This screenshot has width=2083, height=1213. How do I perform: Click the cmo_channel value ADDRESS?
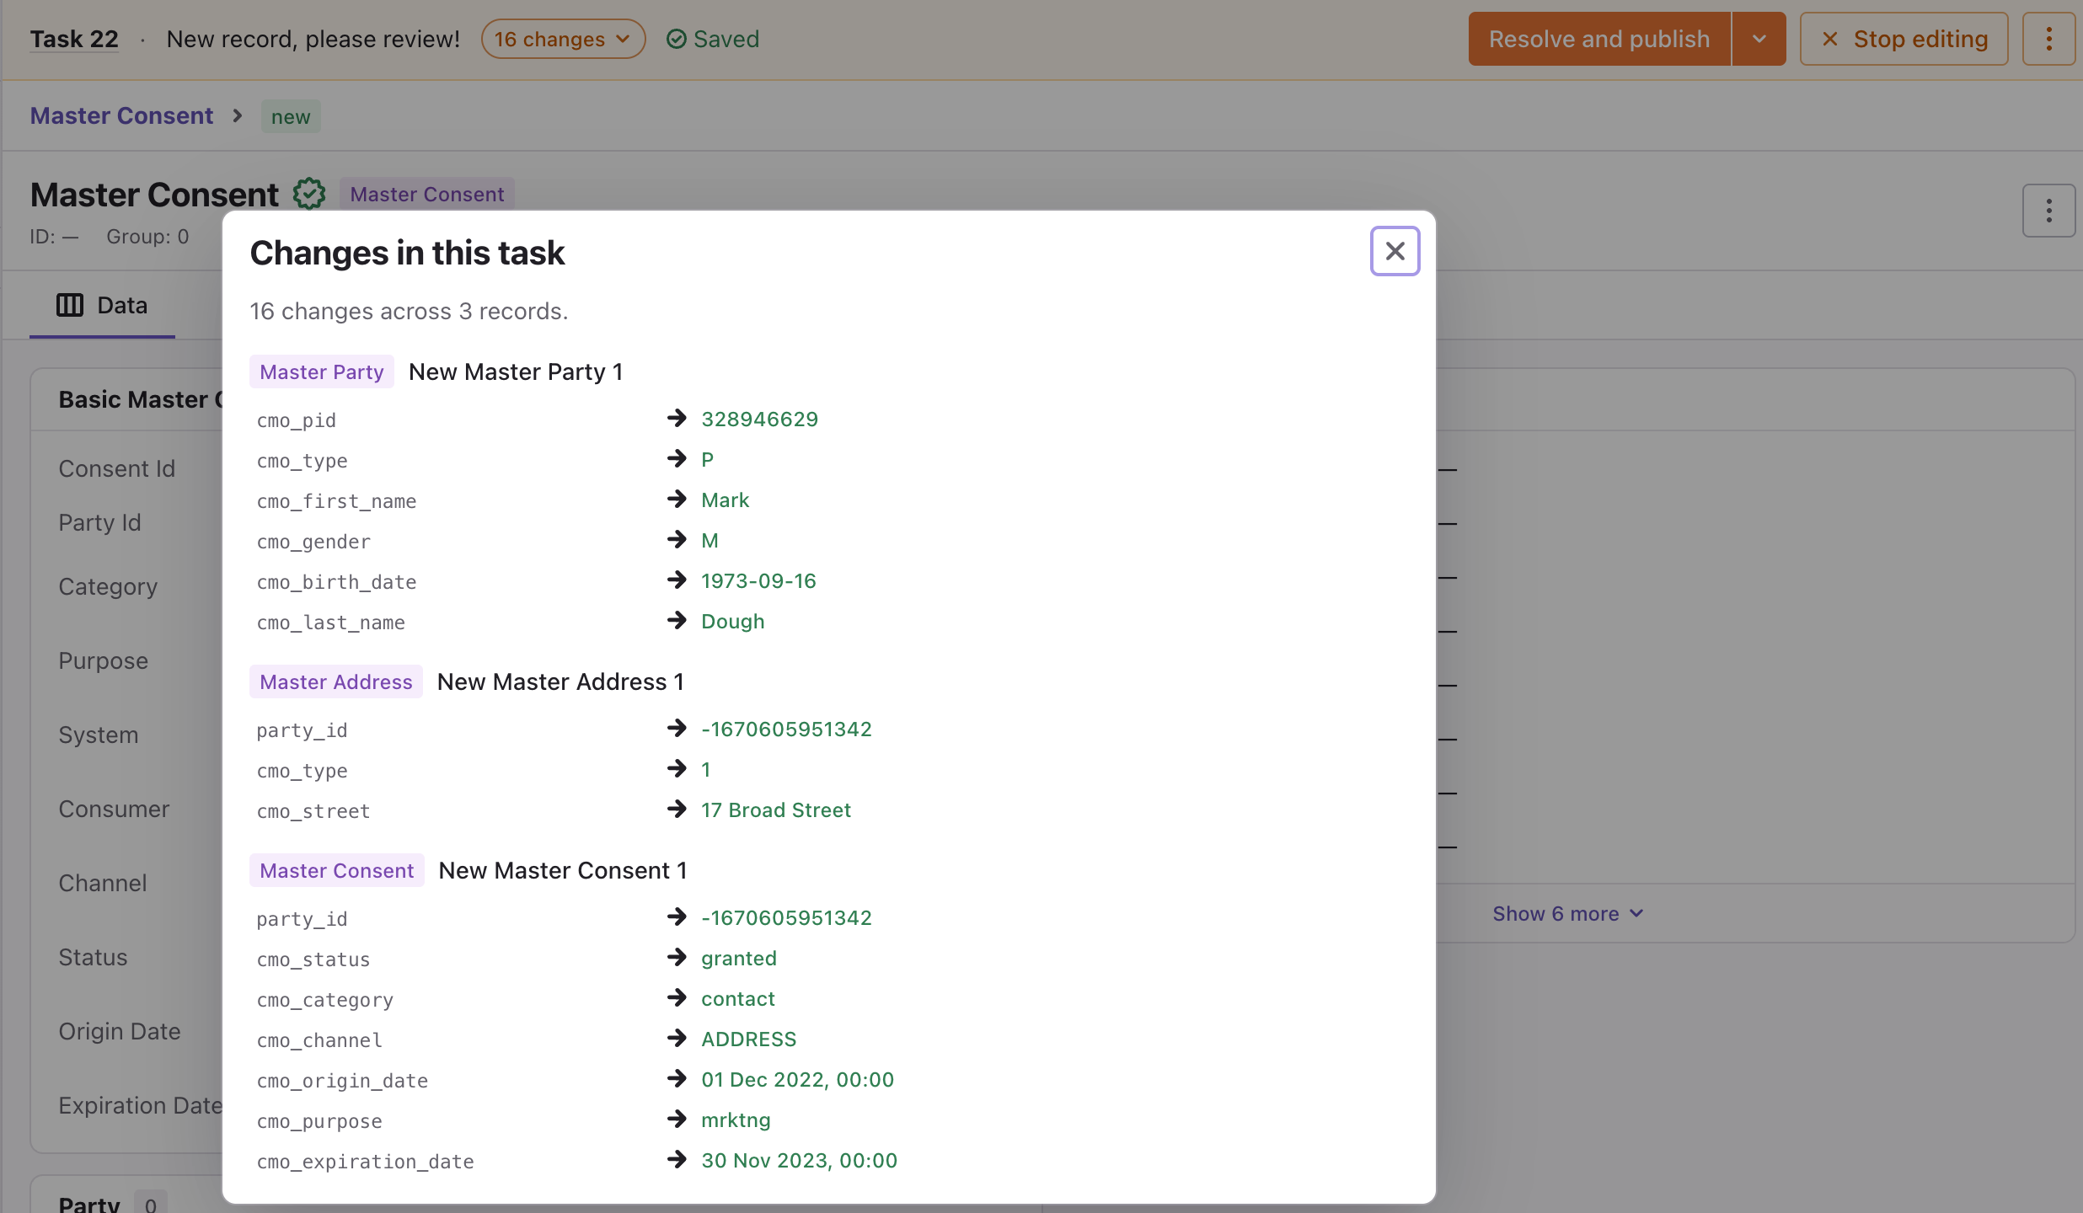(x=748, y=1039)
